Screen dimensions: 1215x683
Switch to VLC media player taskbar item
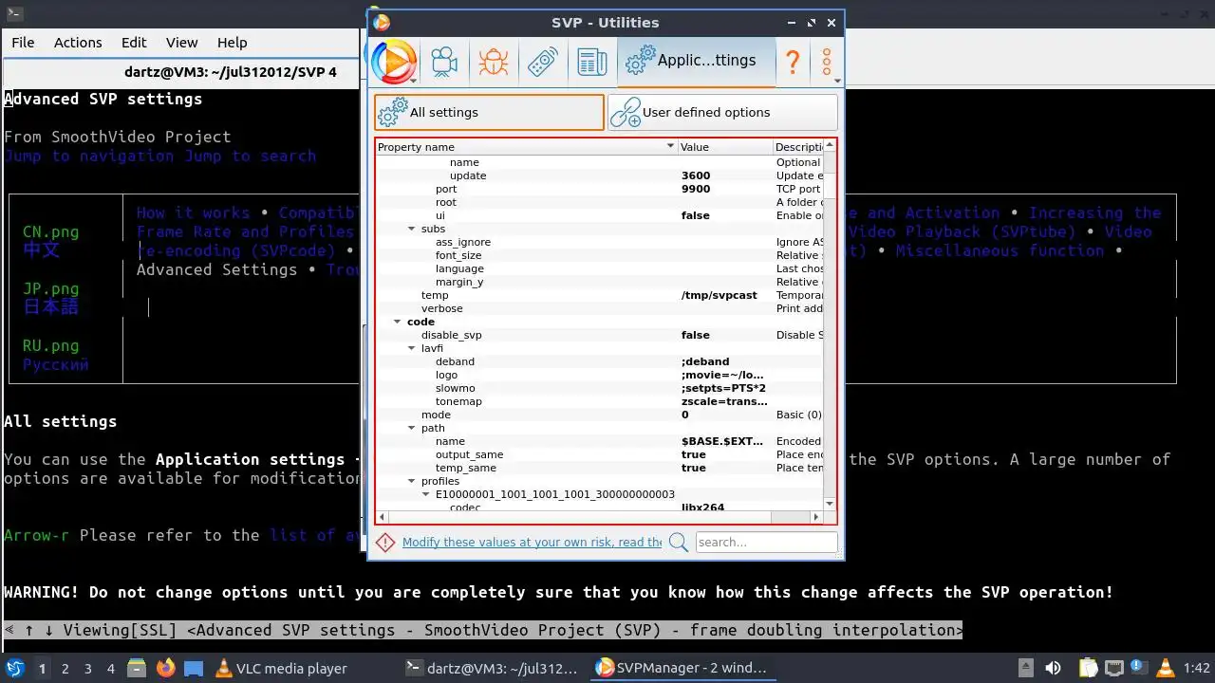tap(281, 668)
